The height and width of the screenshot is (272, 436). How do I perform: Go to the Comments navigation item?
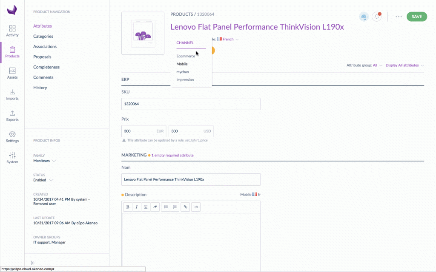pos(43,77)
